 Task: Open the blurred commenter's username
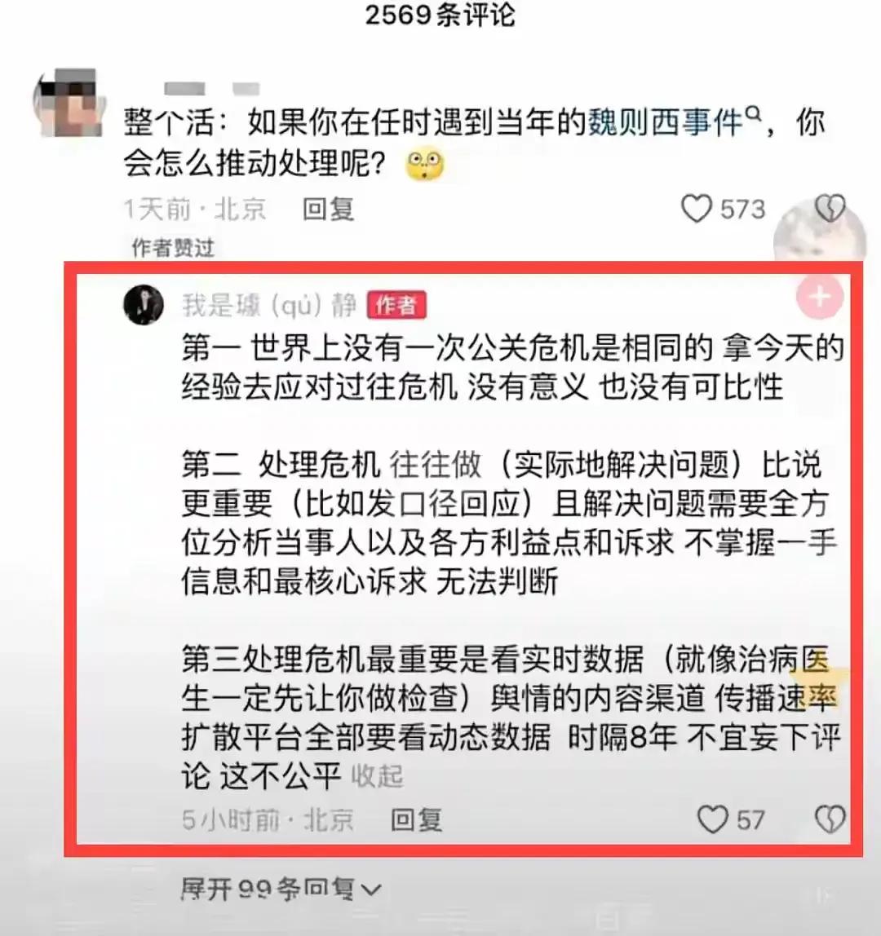[x=211, y=89]
